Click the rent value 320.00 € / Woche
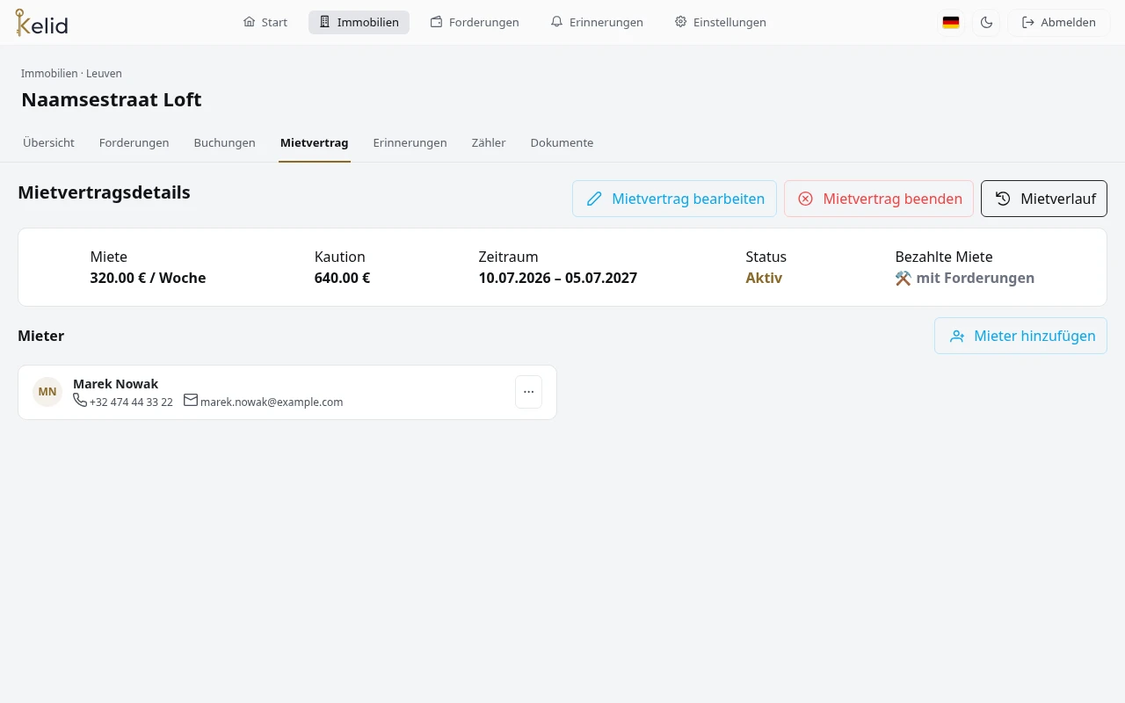The width and height of the screenshot is (1125, 703). coord(148,279)
